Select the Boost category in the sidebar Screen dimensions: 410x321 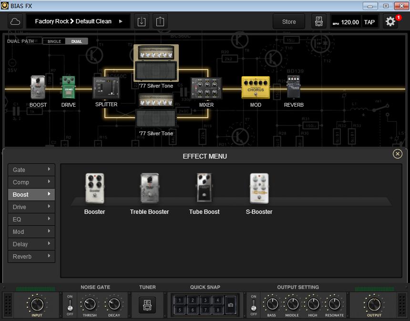pyautogui.click(x=31, y=194)
